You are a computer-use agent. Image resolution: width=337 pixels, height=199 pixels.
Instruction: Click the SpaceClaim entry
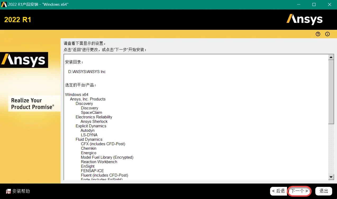pyautogui.click(x=92, y=113)
